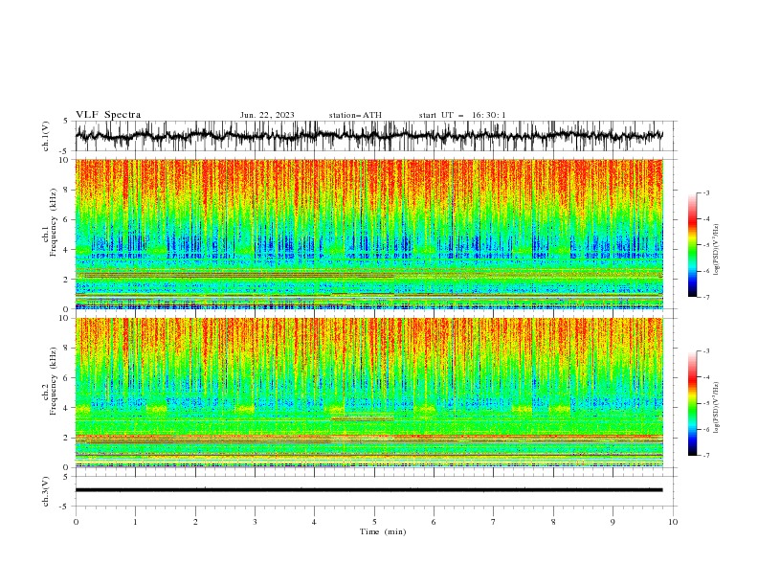Click time axis tick label "6"
The image size is (758, 586).
[x=434, y=522]
